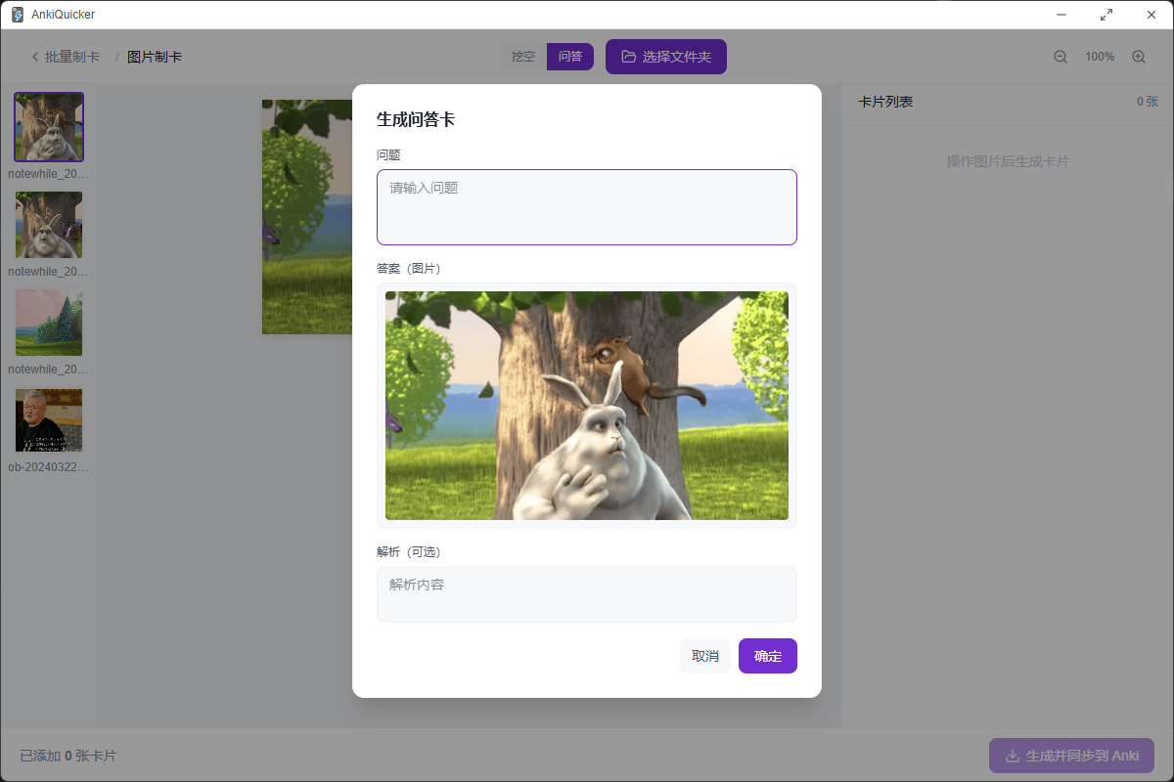Switch mode toggle to 挖空

point(523,57)
